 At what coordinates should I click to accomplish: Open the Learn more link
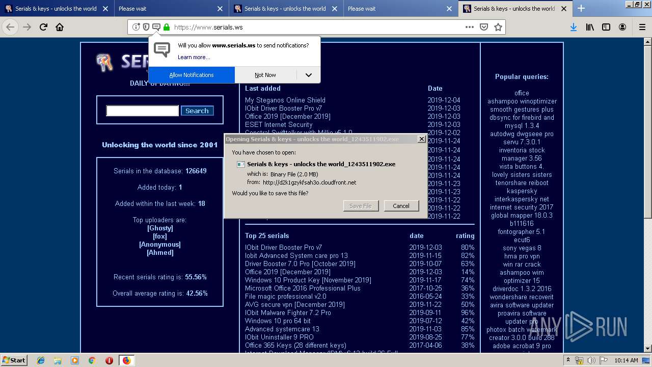pos(194,57)
